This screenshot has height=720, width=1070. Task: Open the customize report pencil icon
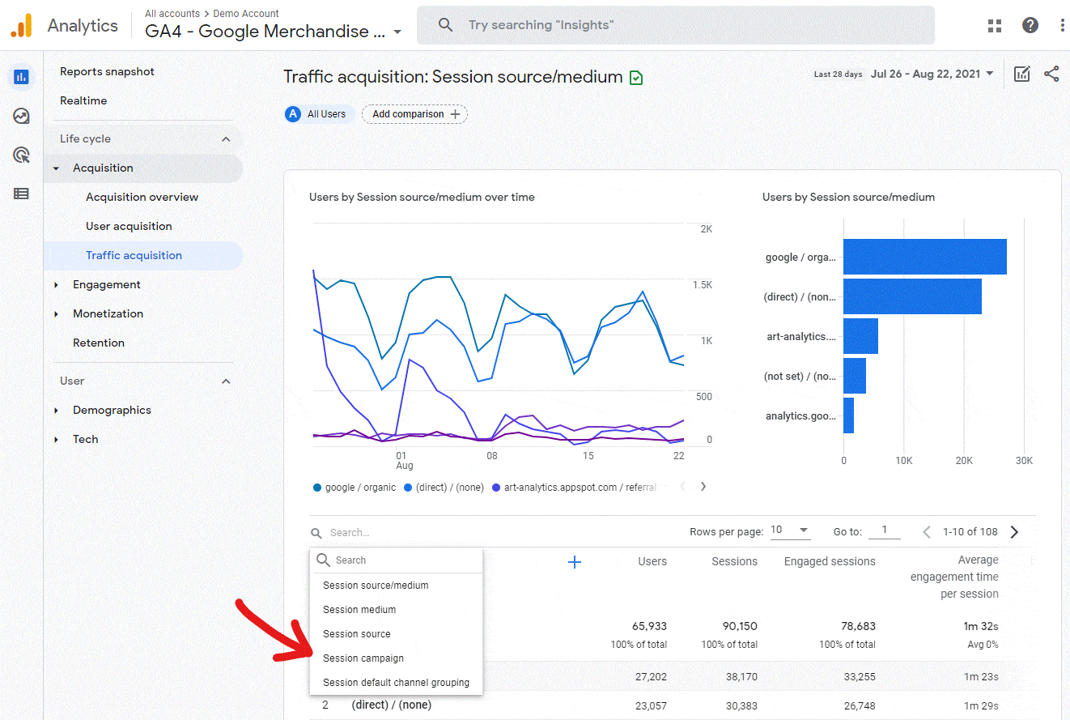click(1022, 74)
